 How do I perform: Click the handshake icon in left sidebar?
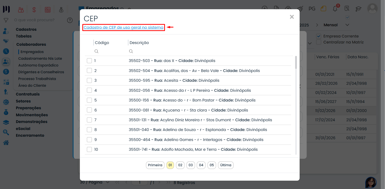pos(6,41)
